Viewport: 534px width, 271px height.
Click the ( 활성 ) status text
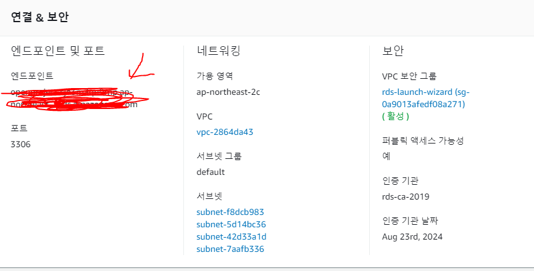395,116
